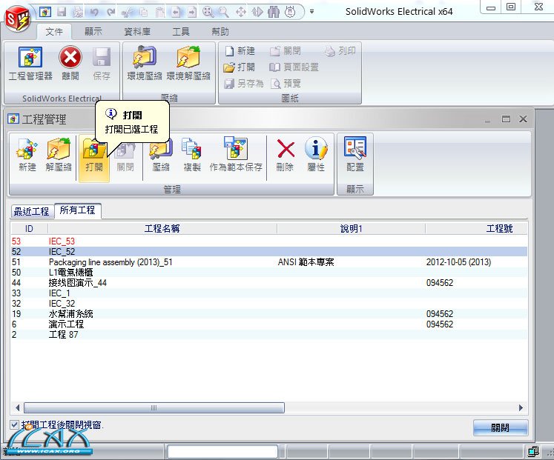Click horizontal scrollbar left arrow
The height and width of the screenshot is (460, 554).
pyautogui.click(x=17, y=408)
